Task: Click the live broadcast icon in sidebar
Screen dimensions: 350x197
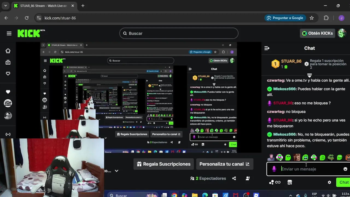Action: click(8, 134)
